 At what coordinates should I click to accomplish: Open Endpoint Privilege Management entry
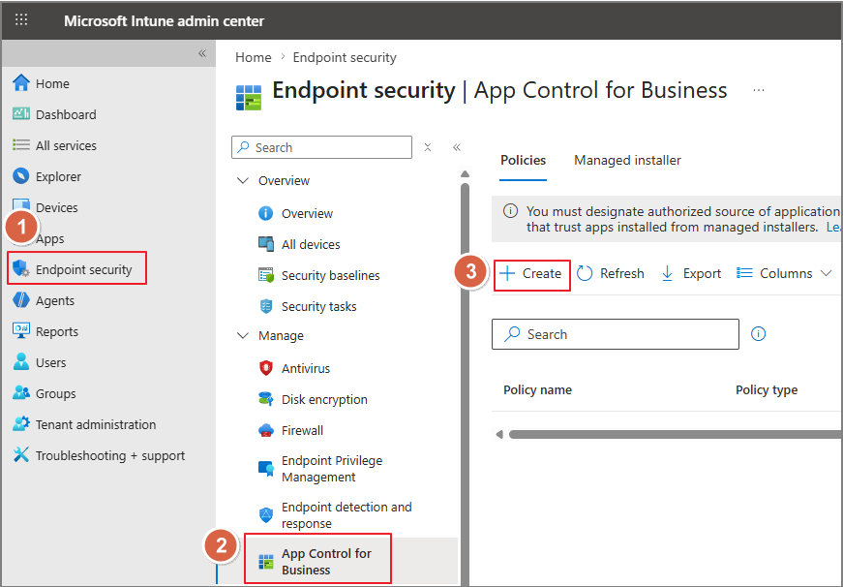click(332, 469)
